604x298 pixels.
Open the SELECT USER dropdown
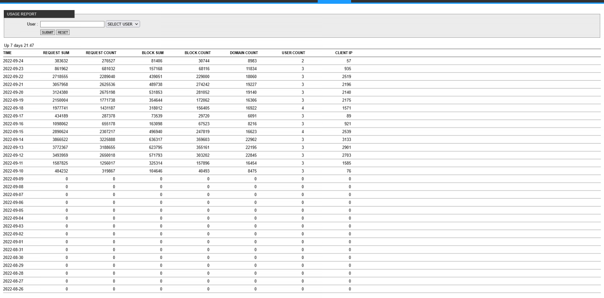(123, 24)
